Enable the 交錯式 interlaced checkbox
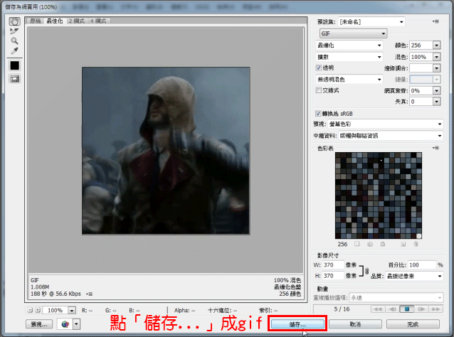 click(319, 90)
